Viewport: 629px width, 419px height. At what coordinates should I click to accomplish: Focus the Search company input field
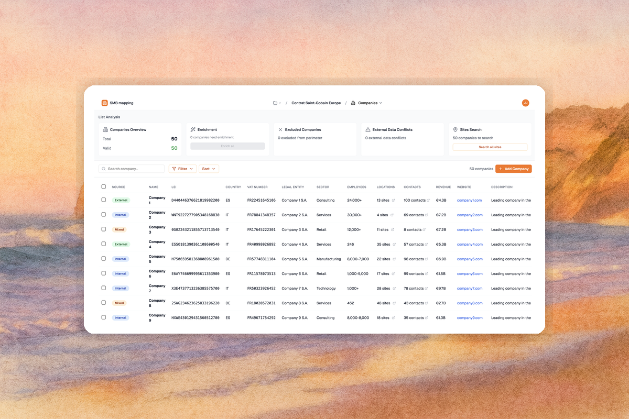[134, 169]
